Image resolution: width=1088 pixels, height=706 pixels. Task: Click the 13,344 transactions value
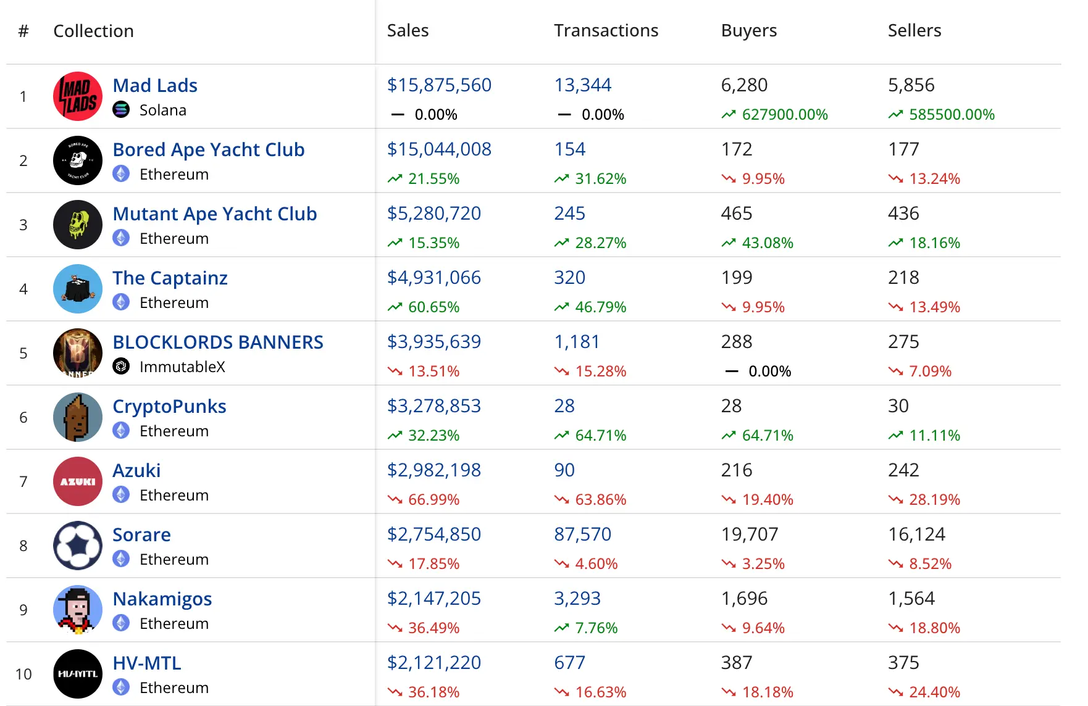pos(583,85)
